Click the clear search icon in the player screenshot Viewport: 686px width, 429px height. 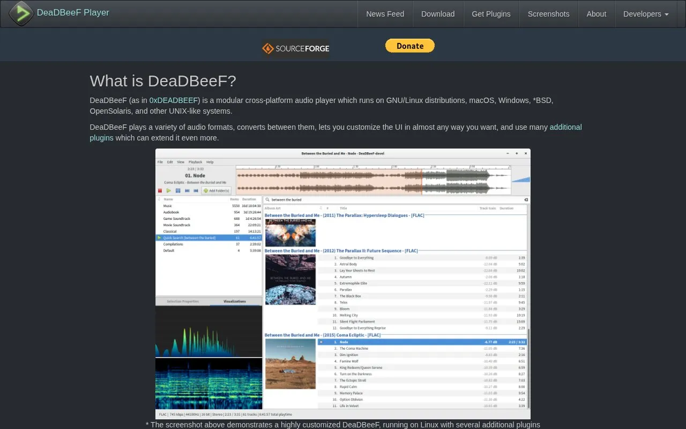tap(526, 199)
